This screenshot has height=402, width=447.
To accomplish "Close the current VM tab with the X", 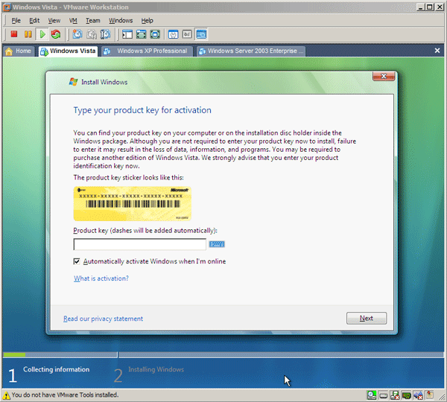I will 437,51.
